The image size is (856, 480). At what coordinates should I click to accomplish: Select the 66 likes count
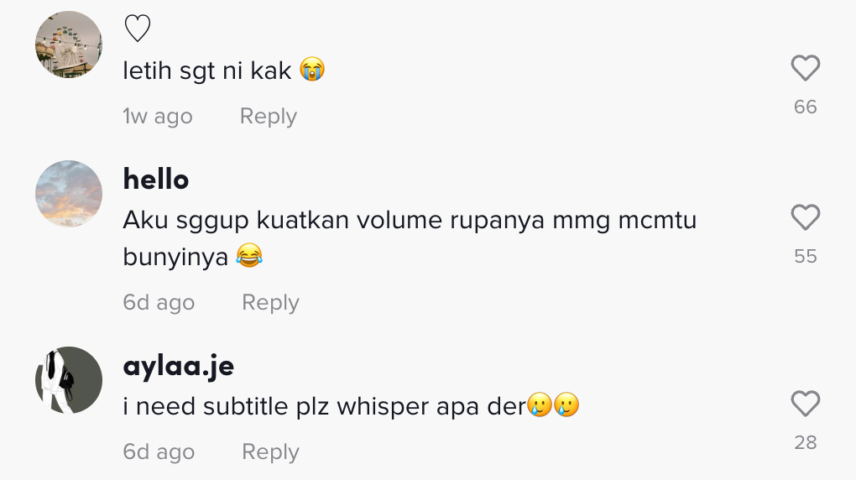tap(806, 107)
